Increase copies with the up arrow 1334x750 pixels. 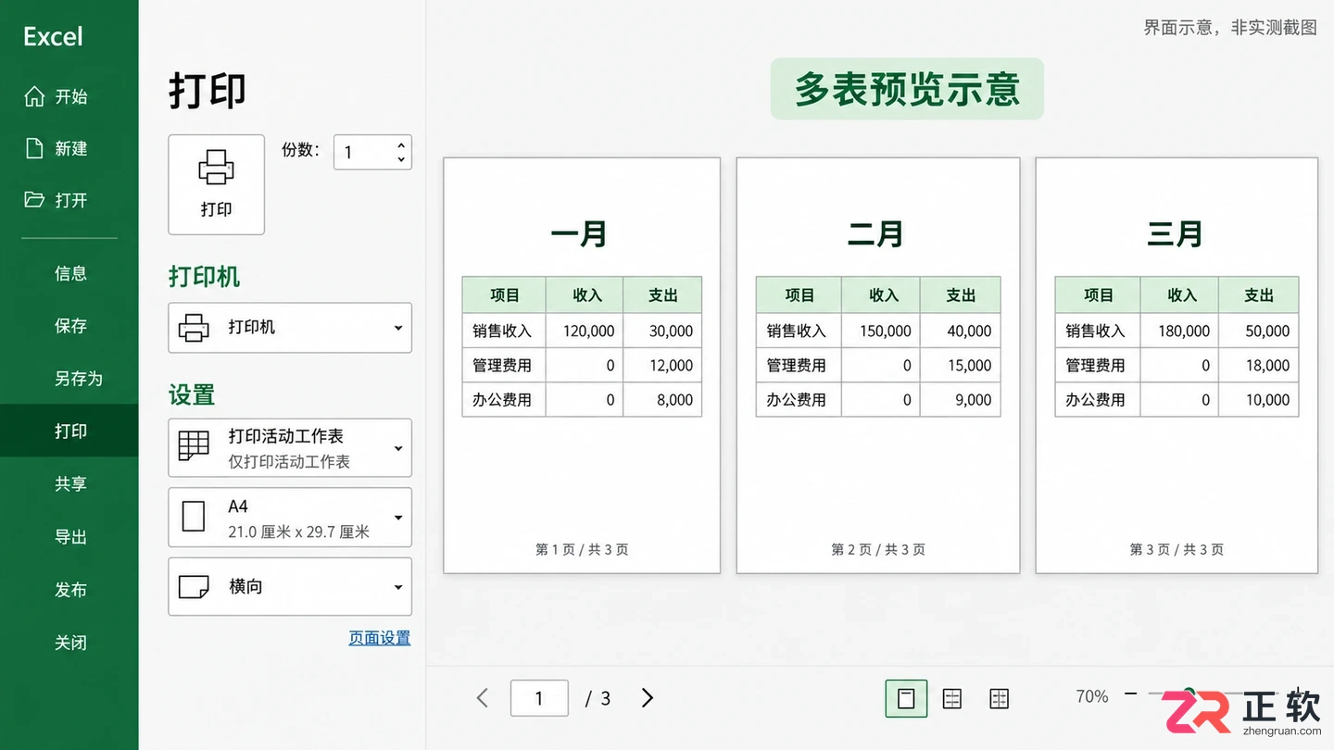401,145
